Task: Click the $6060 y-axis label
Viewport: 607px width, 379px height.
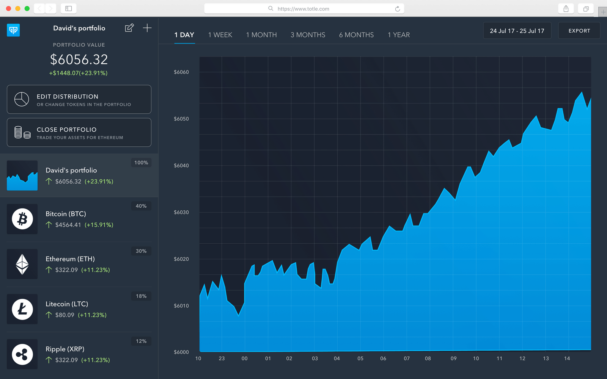Action: coord(181,72)
